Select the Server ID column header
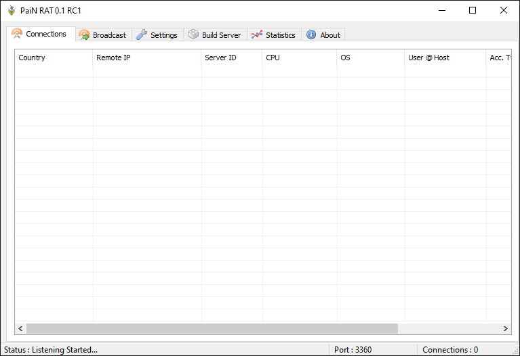Image resolution: width=520 pixels, height=356 pixels. (x=231, y=58)
